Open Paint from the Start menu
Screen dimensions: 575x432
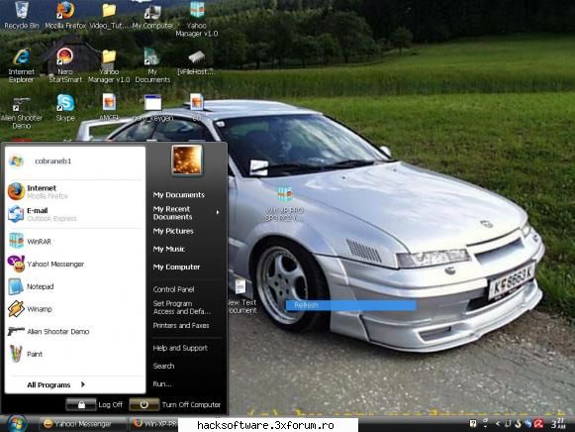(75, 354)
